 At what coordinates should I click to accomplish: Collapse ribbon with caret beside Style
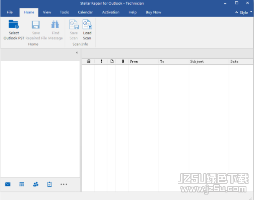(x=236, y=12)
